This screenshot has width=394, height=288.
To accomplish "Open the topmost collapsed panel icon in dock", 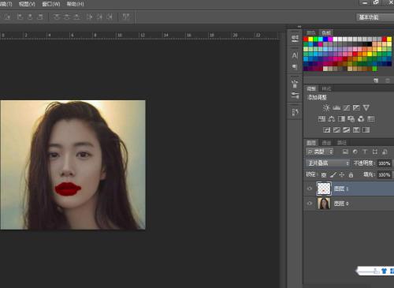I will pyautogui.click(x=295, y=39).
